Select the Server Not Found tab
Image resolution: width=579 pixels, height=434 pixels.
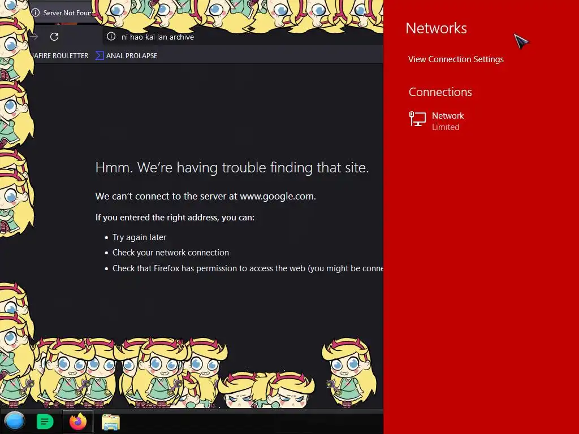pos(62,12)
